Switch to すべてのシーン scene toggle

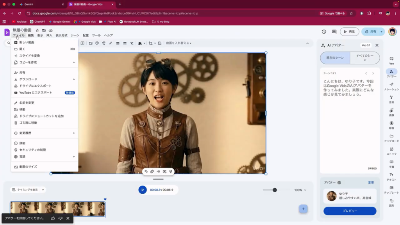[x=364, y=58]
